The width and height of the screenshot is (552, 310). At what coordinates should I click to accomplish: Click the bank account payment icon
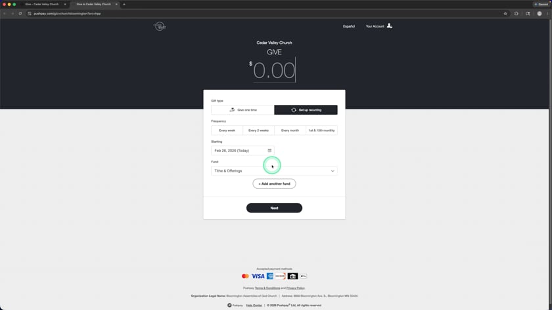(x=292, y=277)
